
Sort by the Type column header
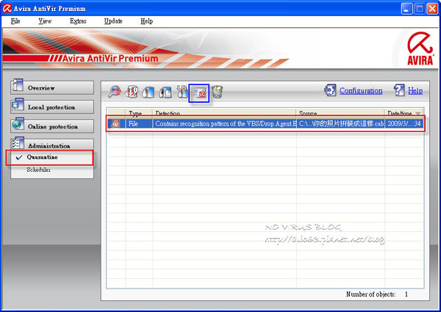(139, 113)
